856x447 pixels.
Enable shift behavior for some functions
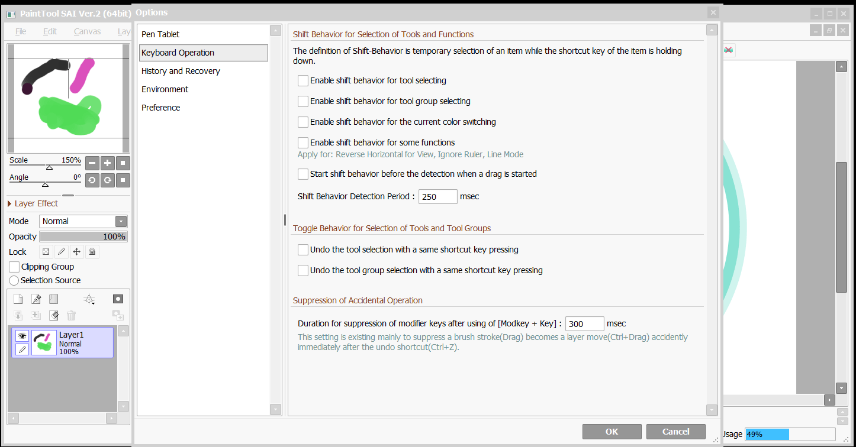click(x=303, y=142)
